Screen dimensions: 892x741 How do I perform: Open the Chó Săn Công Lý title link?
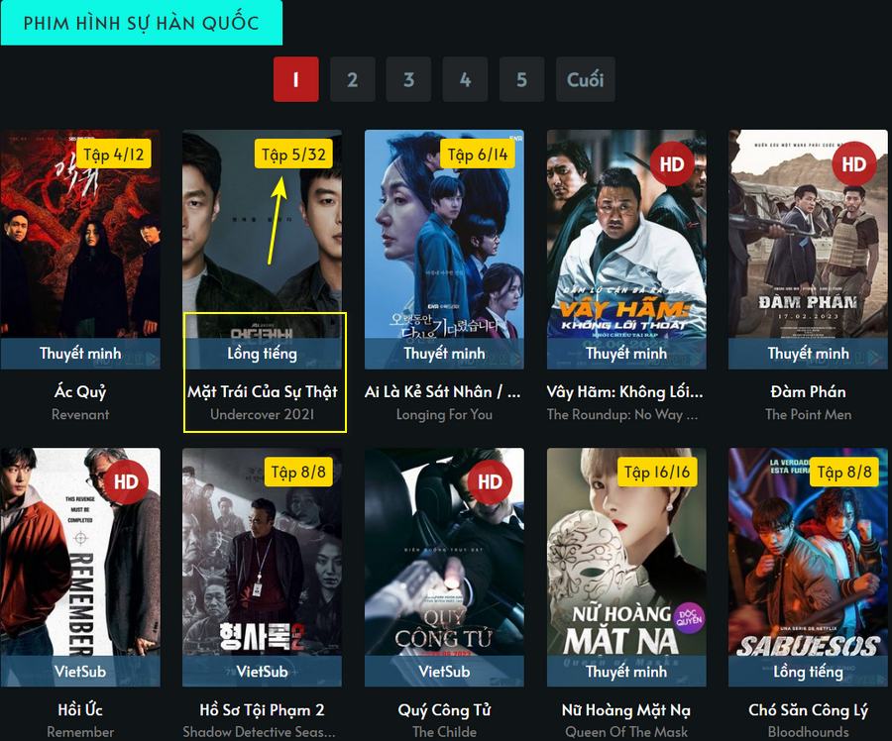coord(809,709)
